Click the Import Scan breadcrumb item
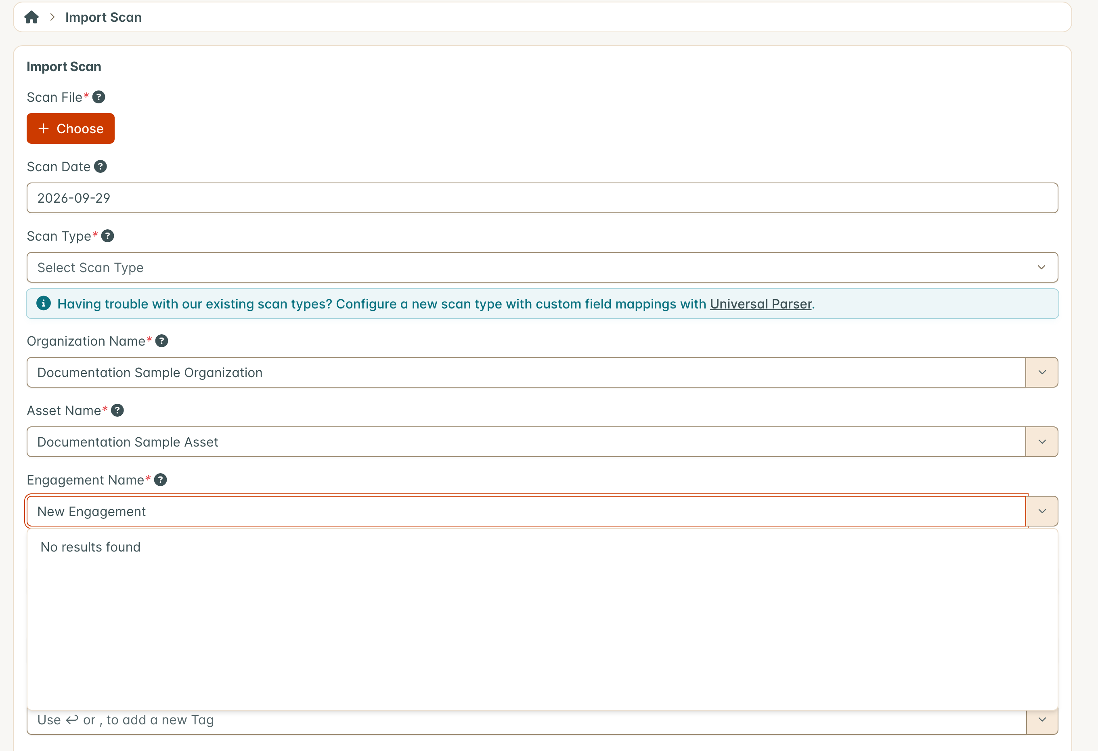The height and width of the screenshot is (751, 1098). (x=103, y=17)
